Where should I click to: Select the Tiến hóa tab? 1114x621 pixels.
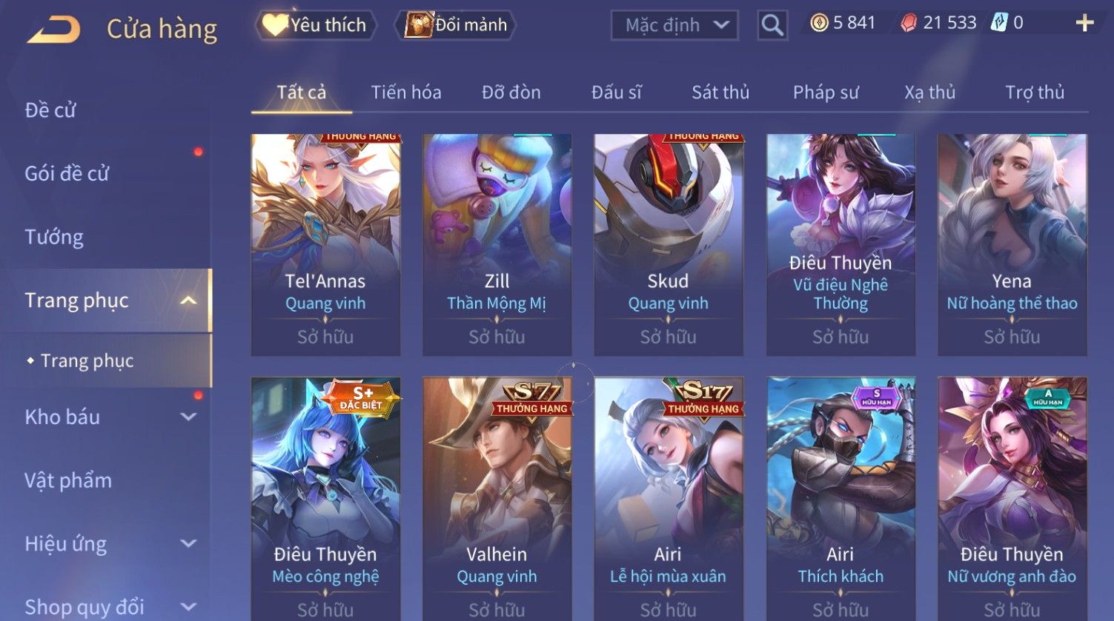click(x=406, y=93)
